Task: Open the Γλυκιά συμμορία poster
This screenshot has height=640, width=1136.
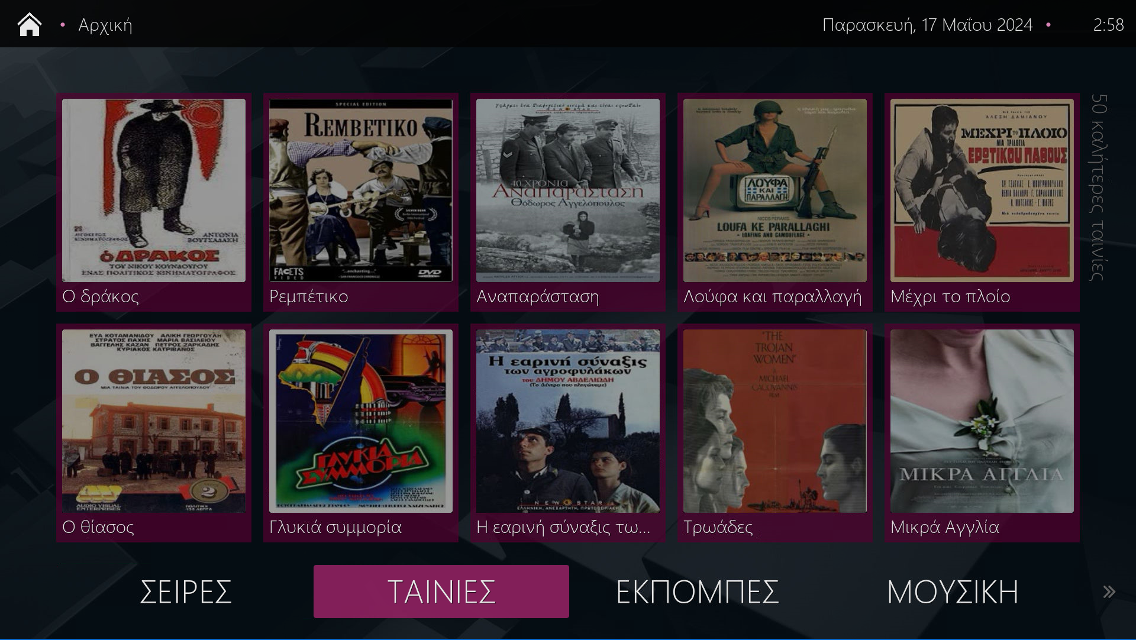Action: 361,433
